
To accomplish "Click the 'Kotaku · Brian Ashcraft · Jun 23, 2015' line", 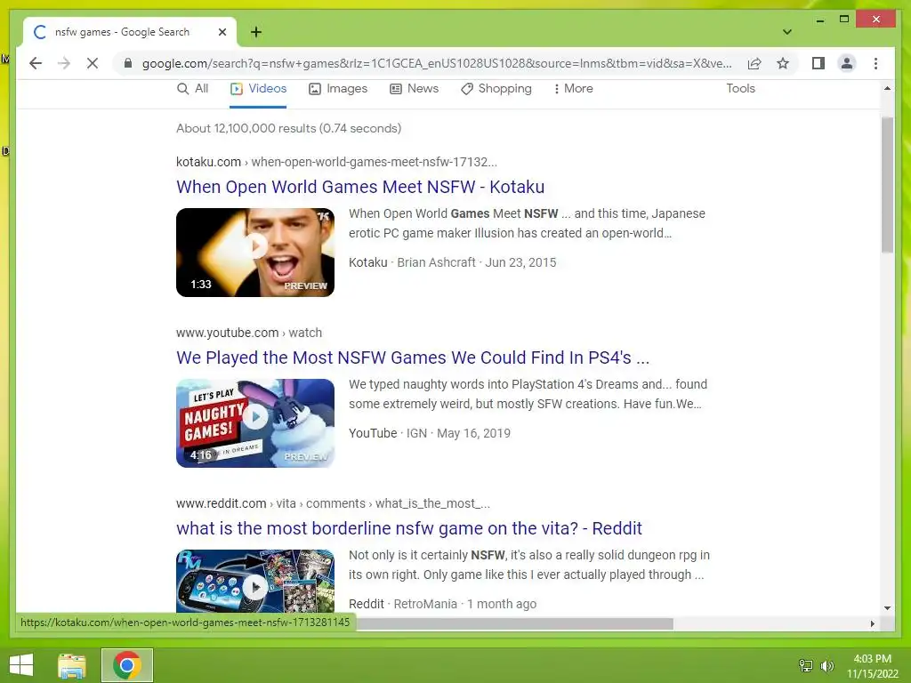I will pos(452,262).
